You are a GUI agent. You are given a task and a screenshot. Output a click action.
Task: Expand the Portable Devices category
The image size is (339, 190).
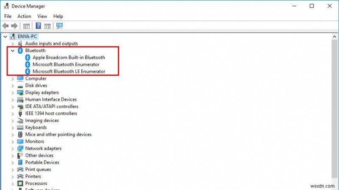13,162
